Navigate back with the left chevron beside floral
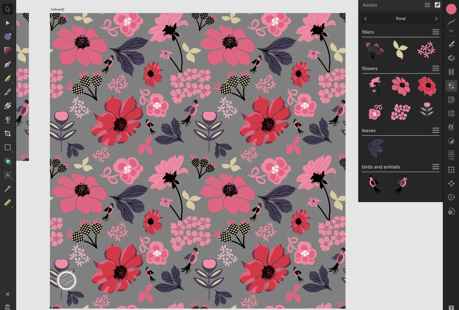 (x=365, y=18)
